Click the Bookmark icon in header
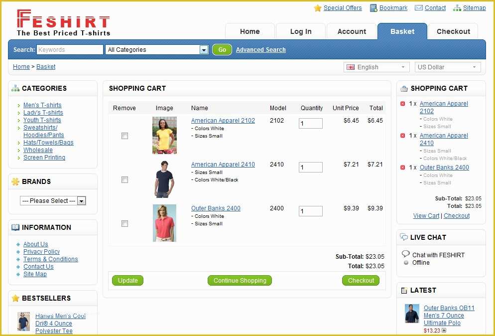 pyautogui.click(x=373, y=8)
